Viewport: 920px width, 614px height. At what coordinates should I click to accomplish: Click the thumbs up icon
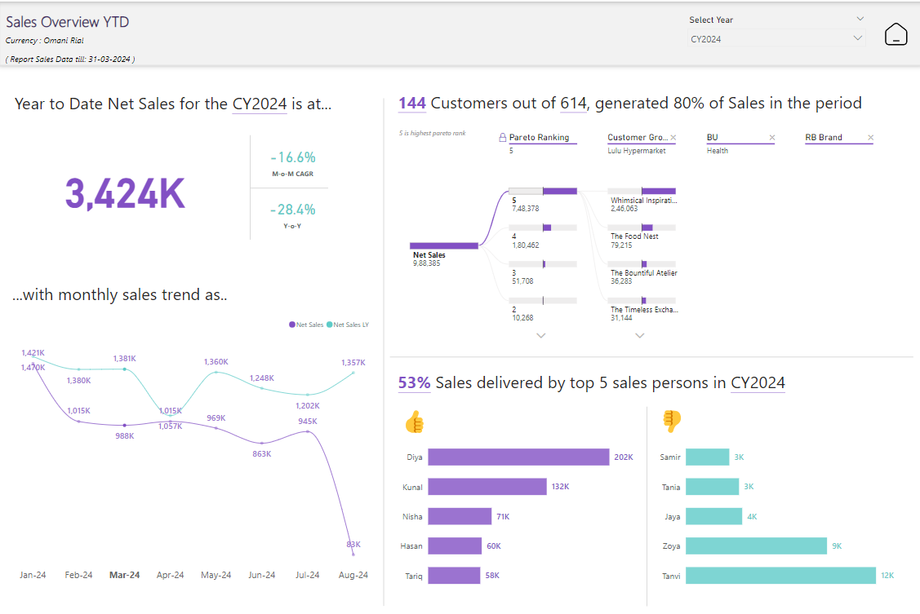415,422
